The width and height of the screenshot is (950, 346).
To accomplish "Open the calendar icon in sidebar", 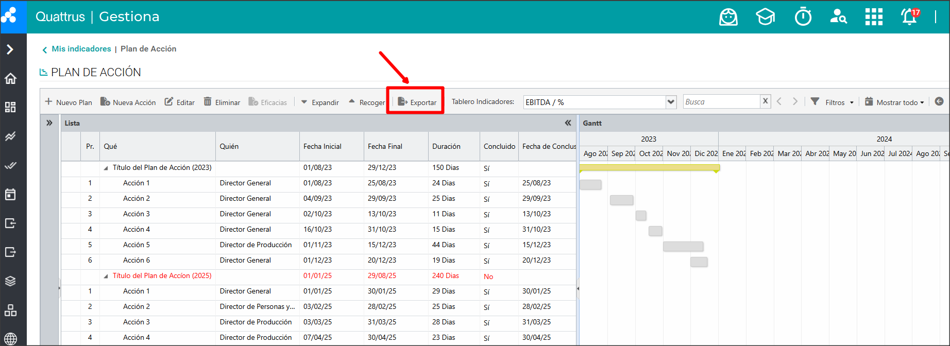I will pyautogui.click(x=10, y=194).
